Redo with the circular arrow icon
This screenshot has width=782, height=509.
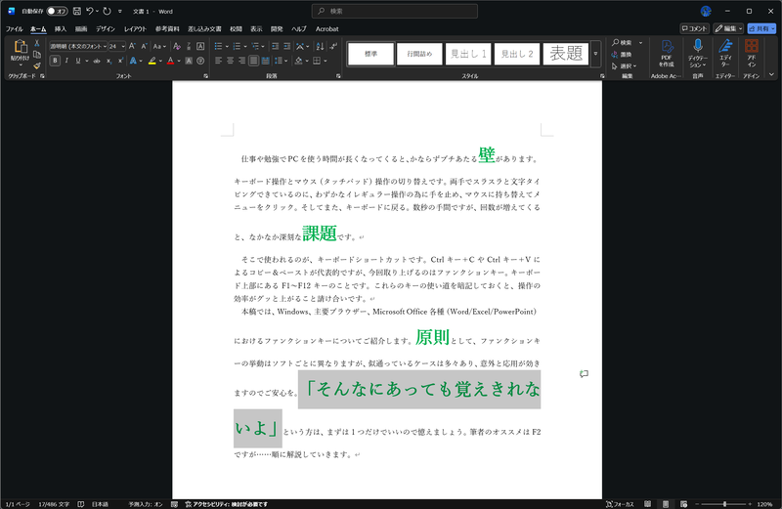[107, 11]
